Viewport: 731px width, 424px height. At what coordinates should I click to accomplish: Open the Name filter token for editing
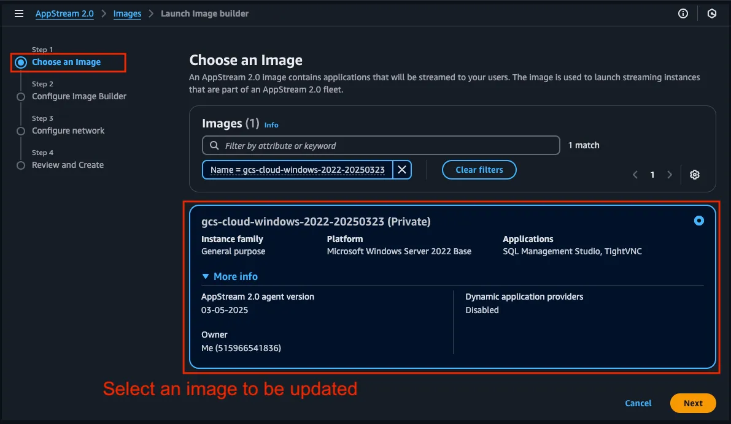(x=298, y=170)
